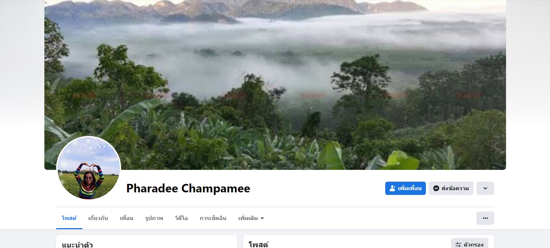Expand the chevron dropdown beside ส่งข้อความ
This screenshot has width=550, height=248.
[x=485, y=188]
